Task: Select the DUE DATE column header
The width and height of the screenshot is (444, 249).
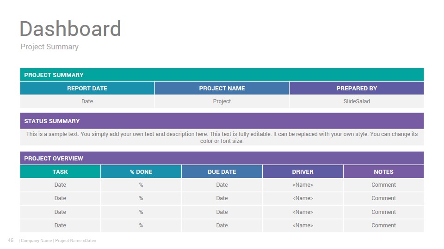Action: [222, 172]
